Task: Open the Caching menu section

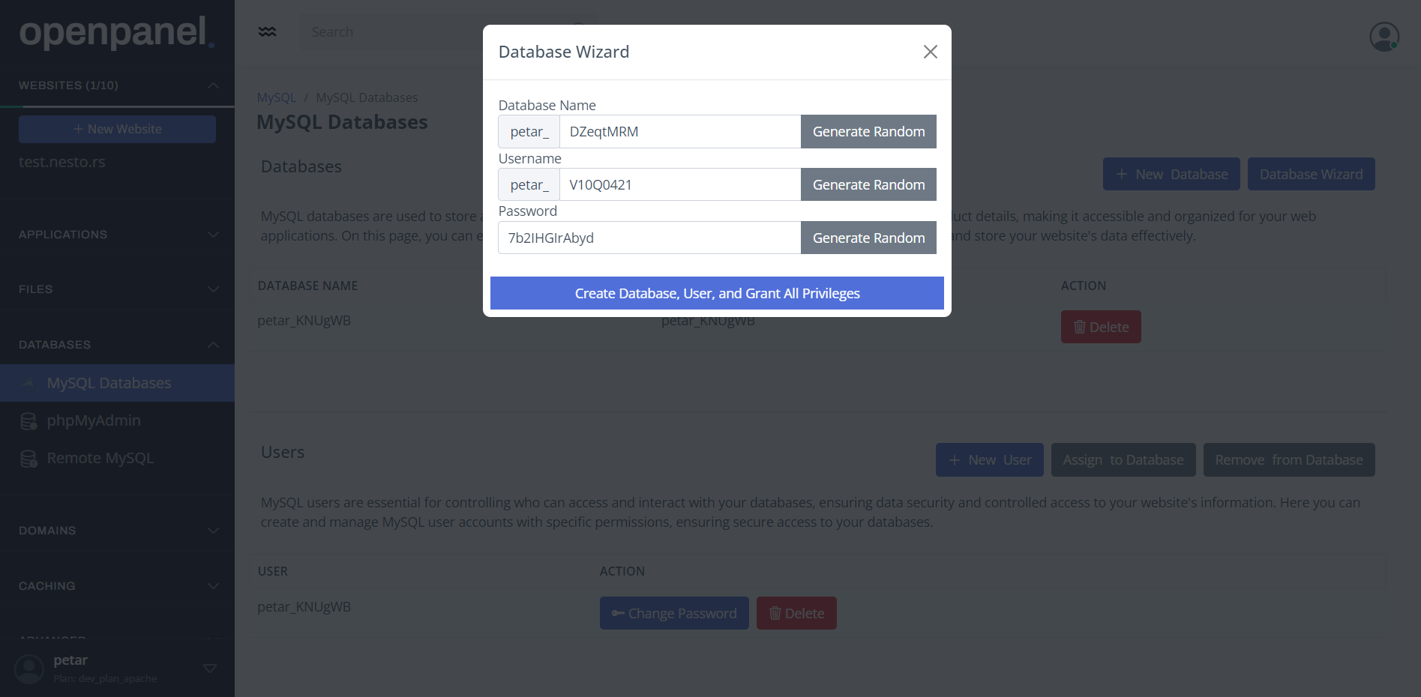Action: pyautogui.click(x=213, y=586)
